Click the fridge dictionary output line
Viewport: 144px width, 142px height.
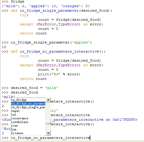(46, 6)
